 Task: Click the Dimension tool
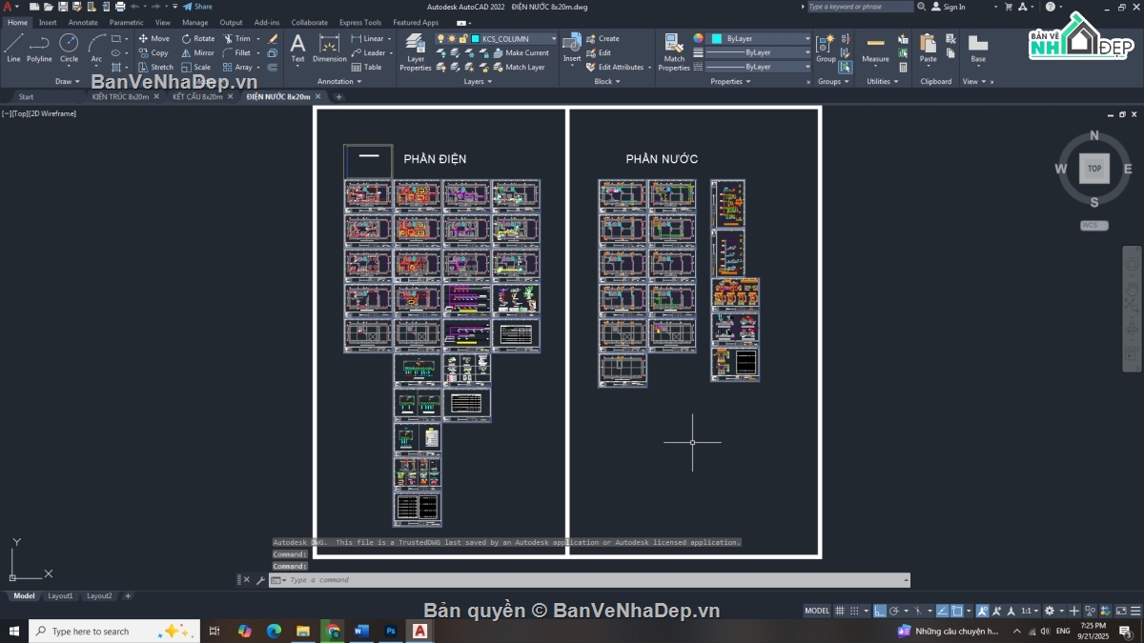click(330, 48)
